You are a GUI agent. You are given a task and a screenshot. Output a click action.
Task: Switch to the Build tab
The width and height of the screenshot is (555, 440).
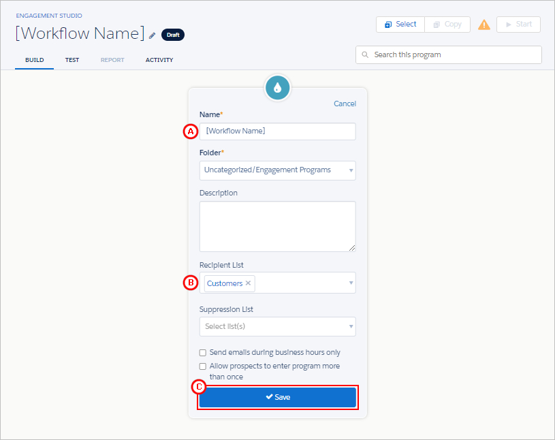(34, 60)
